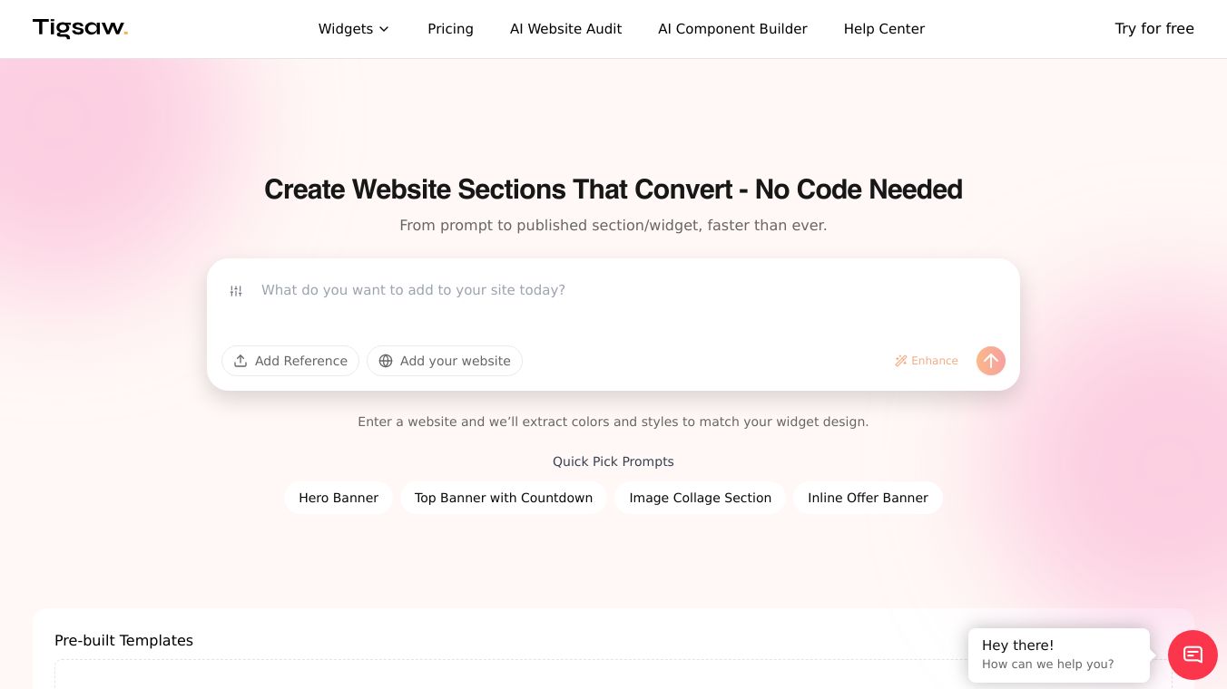The width and height of the screenshot is (1227, 689).
Task: Open the prompt settings sliders icon
Action: click(236, 291)
